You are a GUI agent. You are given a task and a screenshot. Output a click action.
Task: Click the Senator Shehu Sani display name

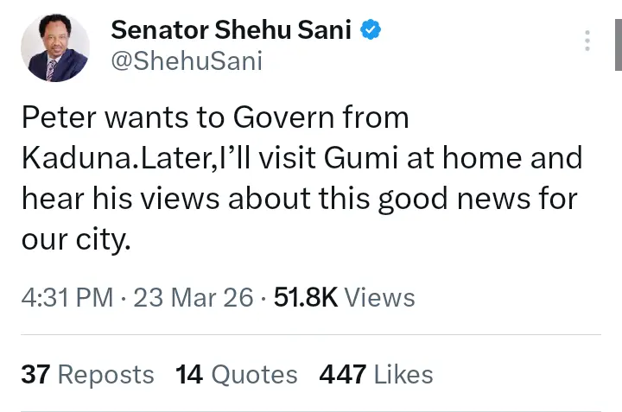pyautogui.click(x=231, y=30)
